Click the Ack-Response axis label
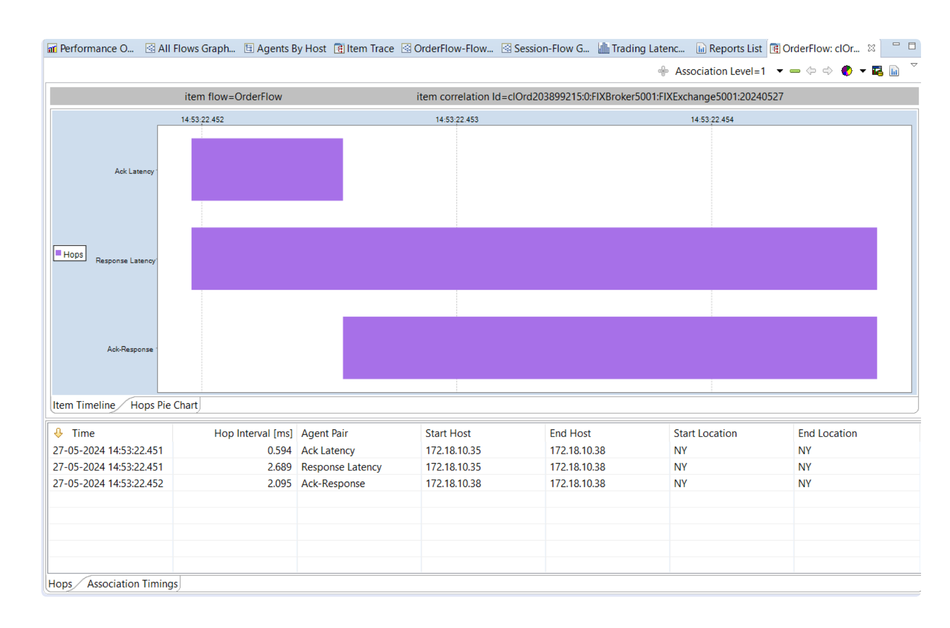 tap(130, 349)
